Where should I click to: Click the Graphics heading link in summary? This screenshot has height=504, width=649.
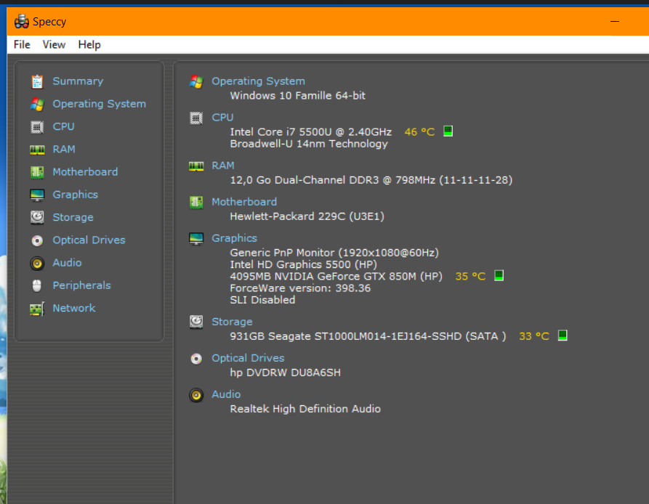[234, 238]
